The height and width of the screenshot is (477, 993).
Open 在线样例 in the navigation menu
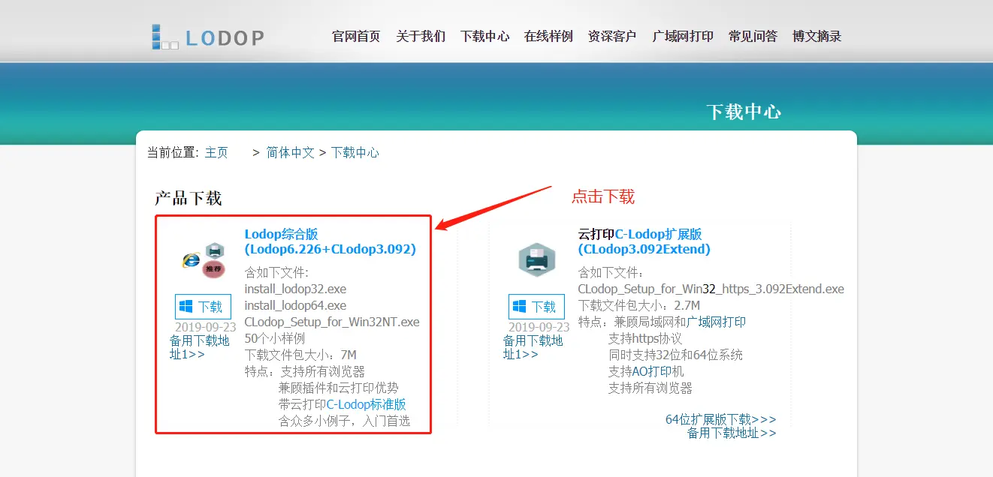click(x=548, y=36)
